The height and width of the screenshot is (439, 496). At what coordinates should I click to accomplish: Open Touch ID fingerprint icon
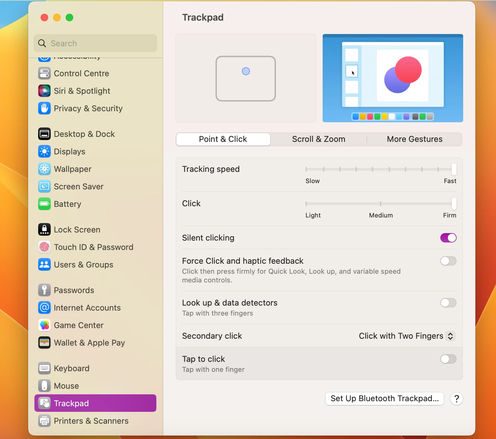44,247
